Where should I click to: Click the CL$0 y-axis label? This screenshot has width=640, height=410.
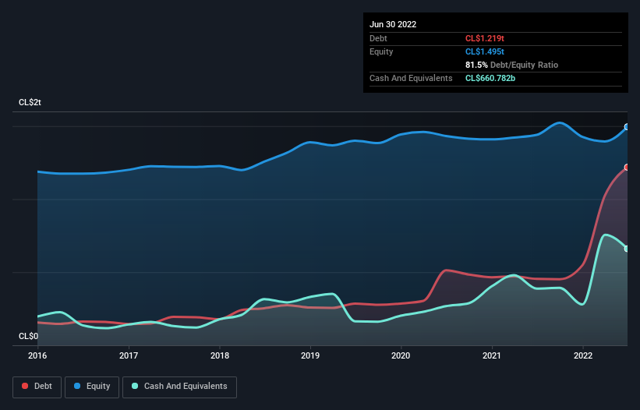tap(29, 336)
